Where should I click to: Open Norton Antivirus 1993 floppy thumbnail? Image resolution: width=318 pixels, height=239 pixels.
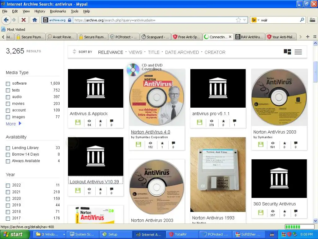tap(218, 174)
